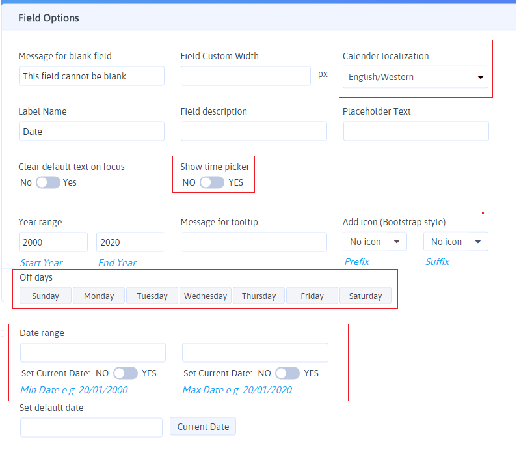Screen dimensions: 519x452
Task: Toggle the Show time picker switch
Action: point(211,182)
